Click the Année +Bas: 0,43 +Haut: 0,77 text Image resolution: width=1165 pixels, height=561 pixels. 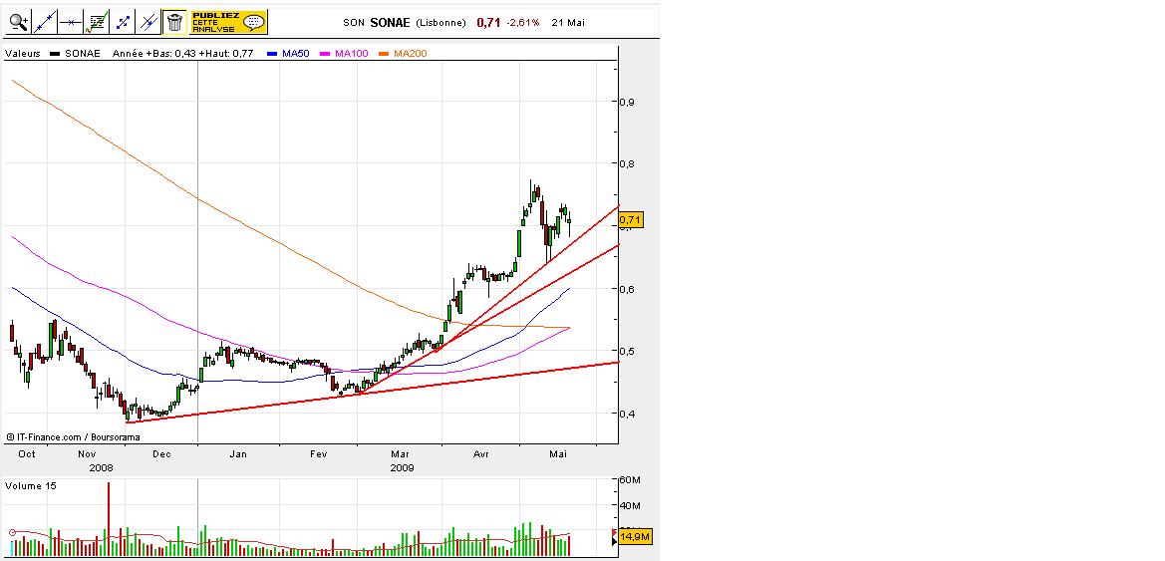point(182,54)
